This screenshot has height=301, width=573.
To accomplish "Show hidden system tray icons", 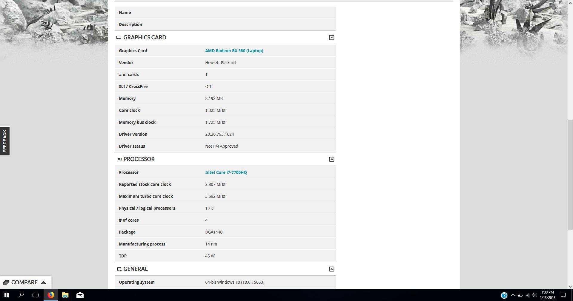I will (513, 295).
